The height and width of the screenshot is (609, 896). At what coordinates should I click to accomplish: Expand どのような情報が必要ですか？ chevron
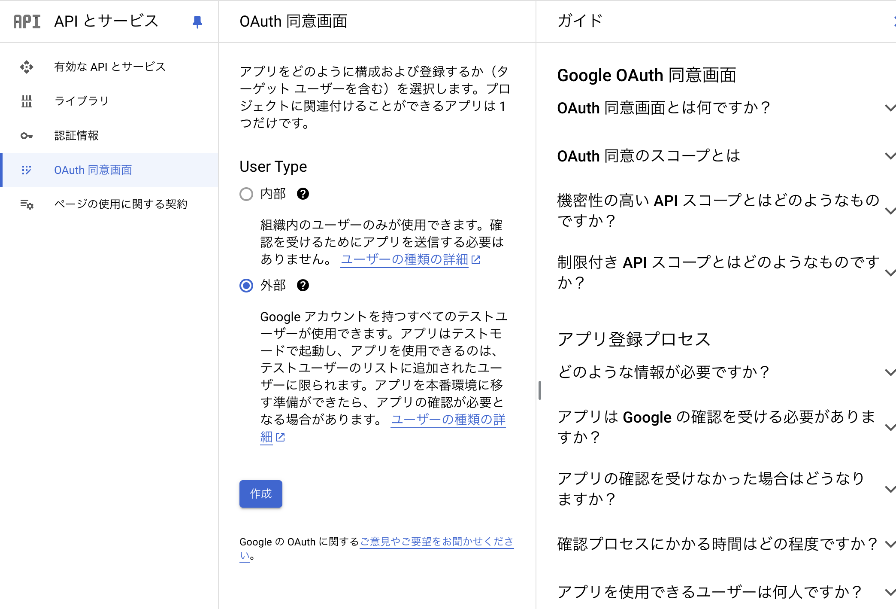890,372
